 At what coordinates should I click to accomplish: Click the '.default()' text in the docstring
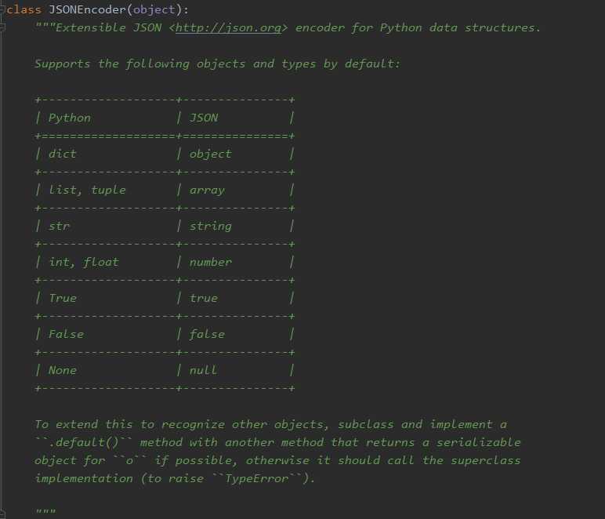click(x=84, y=442)
